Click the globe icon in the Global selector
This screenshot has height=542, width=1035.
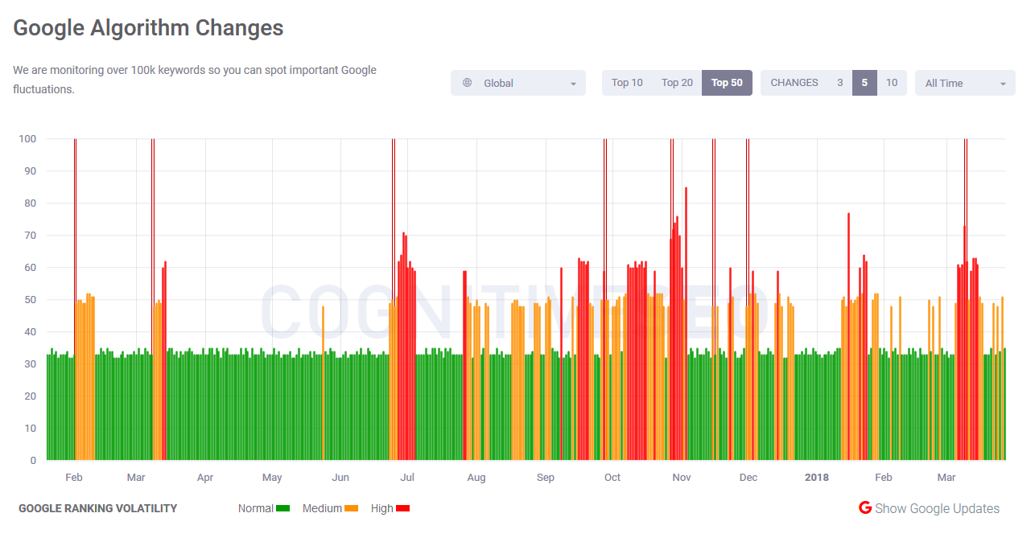tap(467, 82)
